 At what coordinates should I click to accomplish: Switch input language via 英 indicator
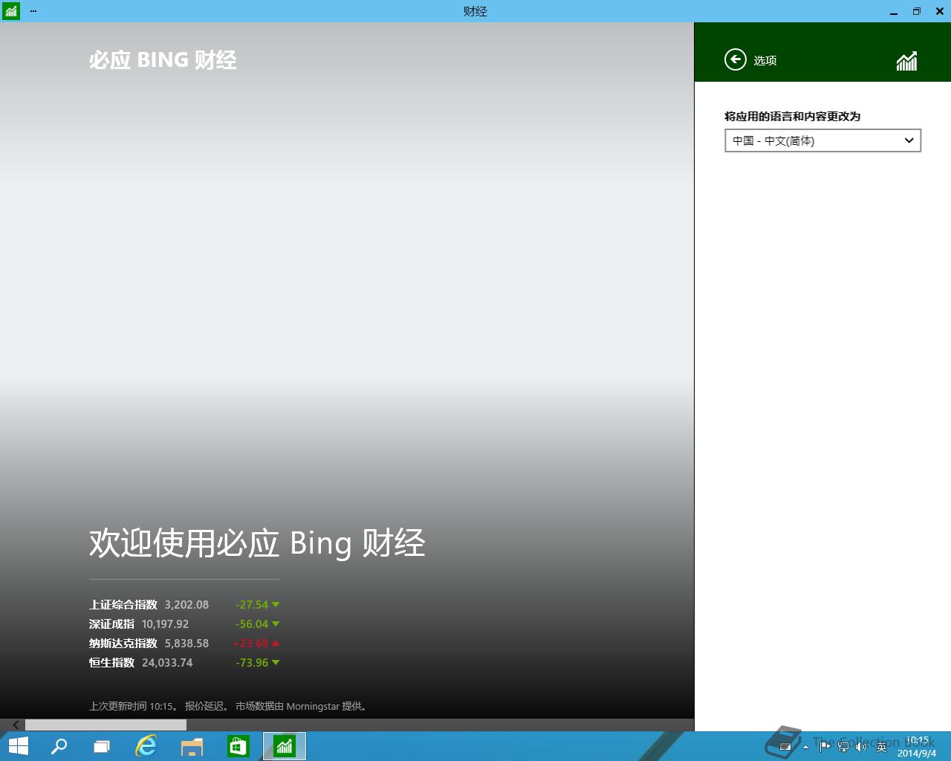[x=881, y=747]
